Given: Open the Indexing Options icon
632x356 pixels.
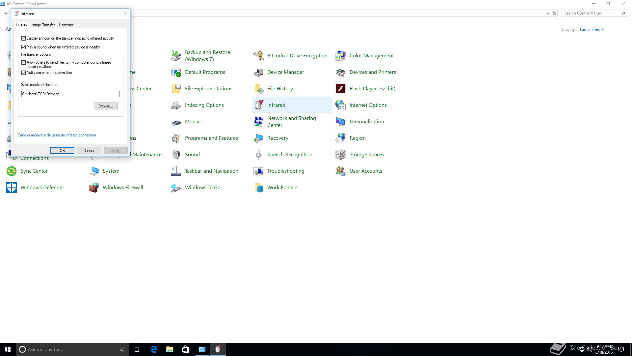Looking at the screenshot, I should (x=176, y=105).
